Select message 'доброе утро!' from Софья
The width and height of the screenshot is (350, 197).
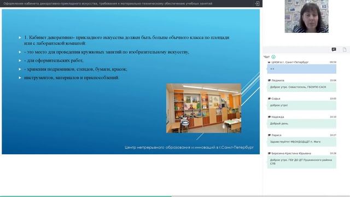(x=301, y=106)
